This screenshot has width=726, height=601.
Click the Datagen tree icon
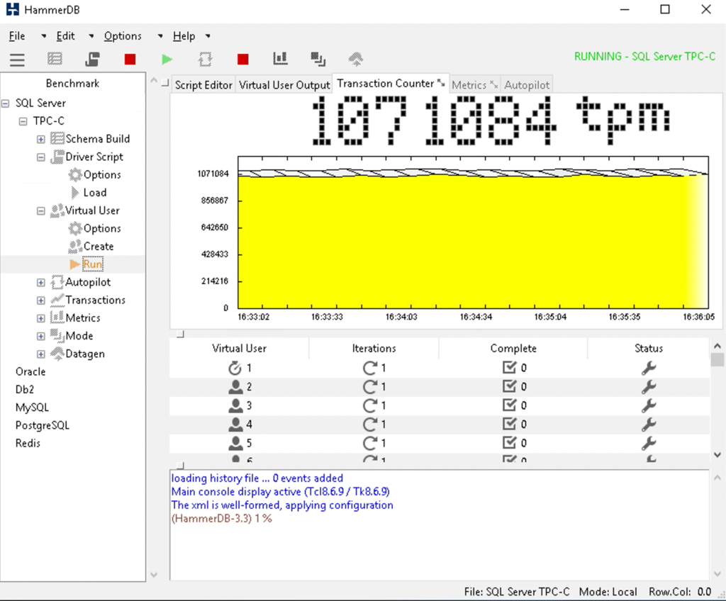57,353
